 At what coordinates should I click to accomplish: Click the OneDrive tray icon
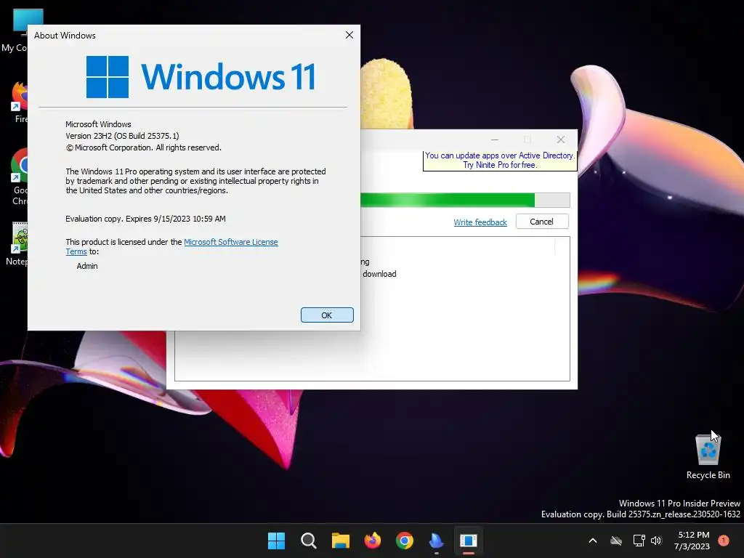click(x=616, y=541)
